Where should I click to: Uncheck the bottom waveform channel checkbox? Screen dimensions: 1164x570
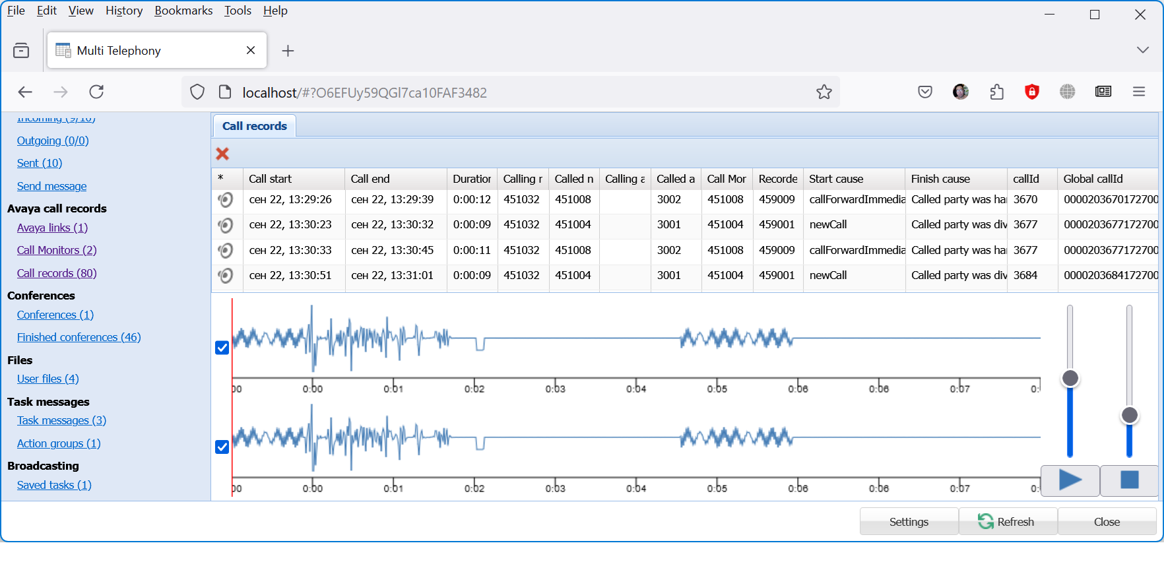pyautogui.click(x=222, y=447)
